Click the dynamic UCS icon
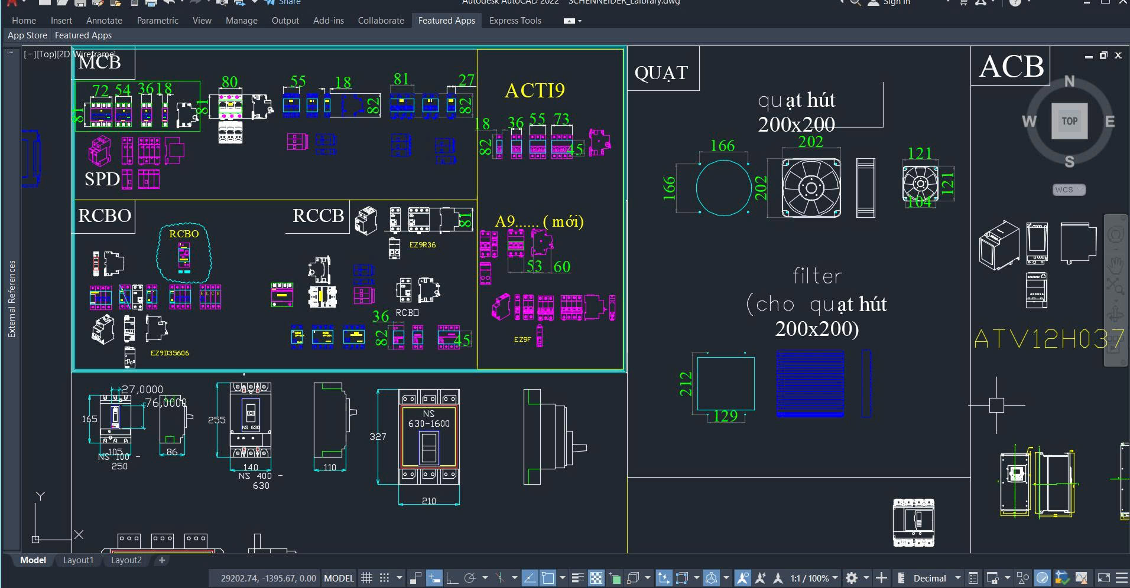Image resolution: width=1130 pixels, height=588 pixels. coord(664,578)
